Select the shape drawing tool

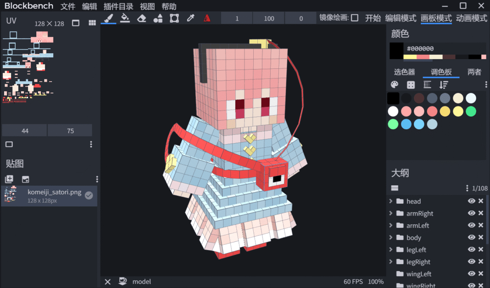tap(158, 18)
